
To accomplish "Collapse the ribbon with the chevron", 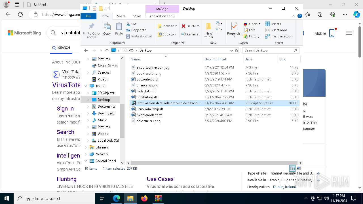I will 294,16.
